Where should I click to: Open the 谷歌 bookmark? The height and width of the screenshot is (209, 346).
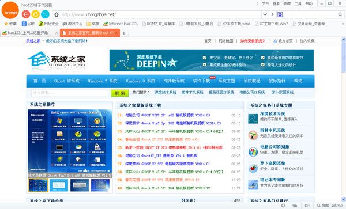[28, 24]
